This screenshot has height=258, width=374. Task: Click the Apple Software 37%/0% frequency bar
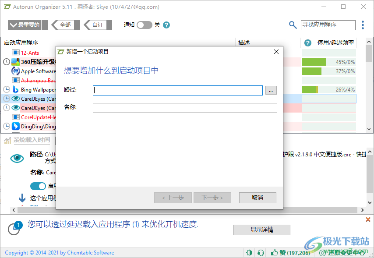pos(329,71)
